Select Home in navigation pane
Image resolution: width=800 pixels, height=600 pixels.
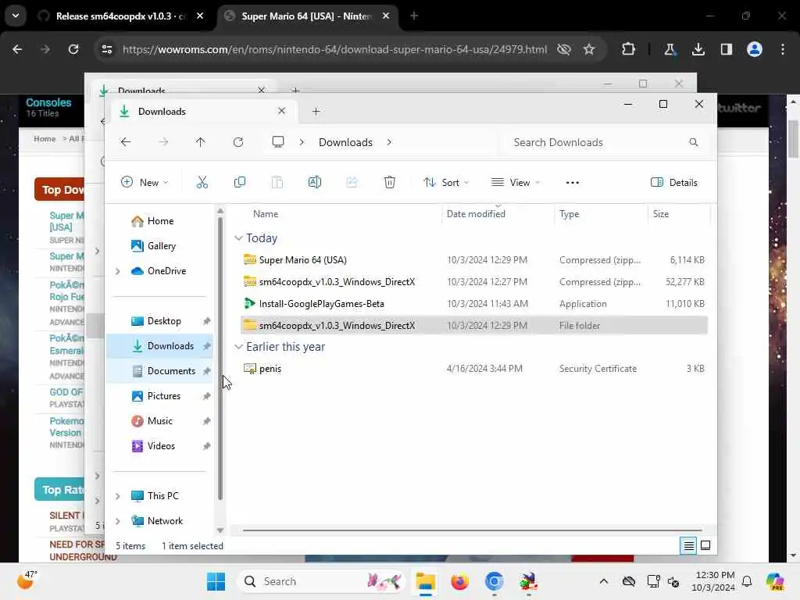pos(159,221)
